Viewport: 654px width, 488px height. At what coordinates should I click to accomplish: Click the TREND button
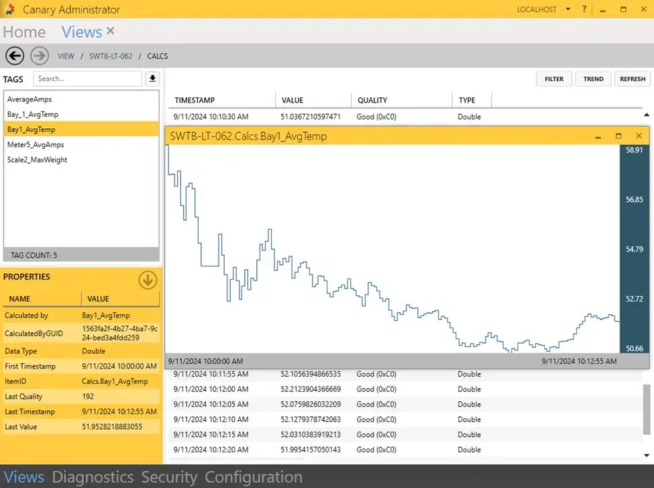pos(593,79)
